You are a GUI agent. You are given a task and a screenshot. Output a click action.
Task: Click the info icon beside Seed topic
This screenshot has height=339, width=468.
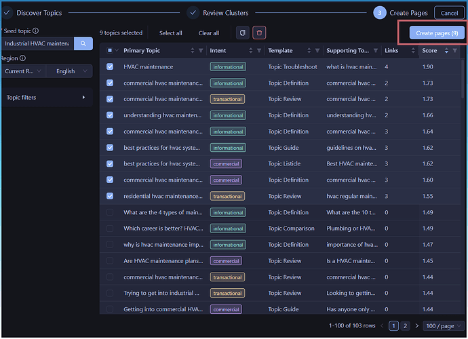35,31
